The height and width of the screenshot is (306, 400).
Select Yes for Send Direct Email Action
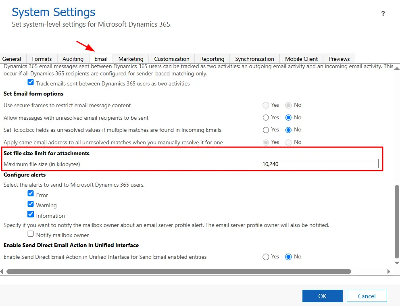click(x=266, y=257)
